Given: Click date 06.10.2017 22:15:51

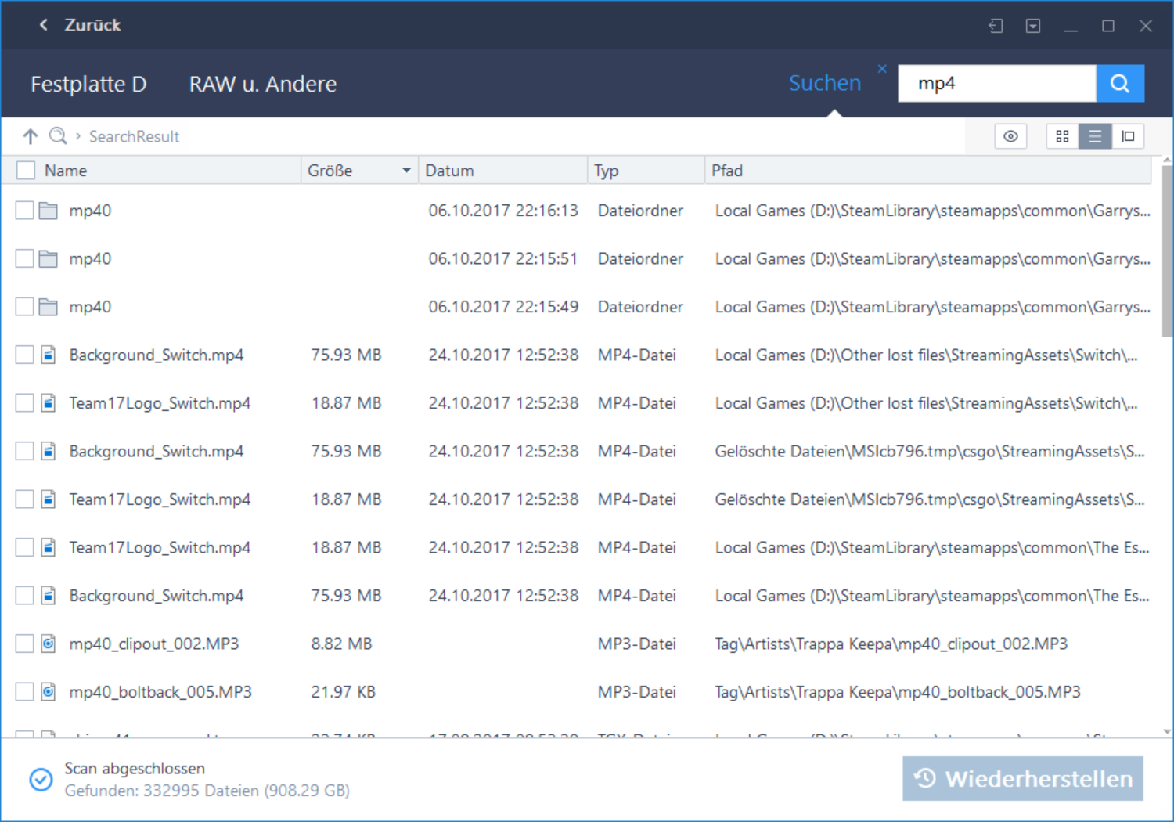Looking at the screenshot, I should [x=502, y=258].
